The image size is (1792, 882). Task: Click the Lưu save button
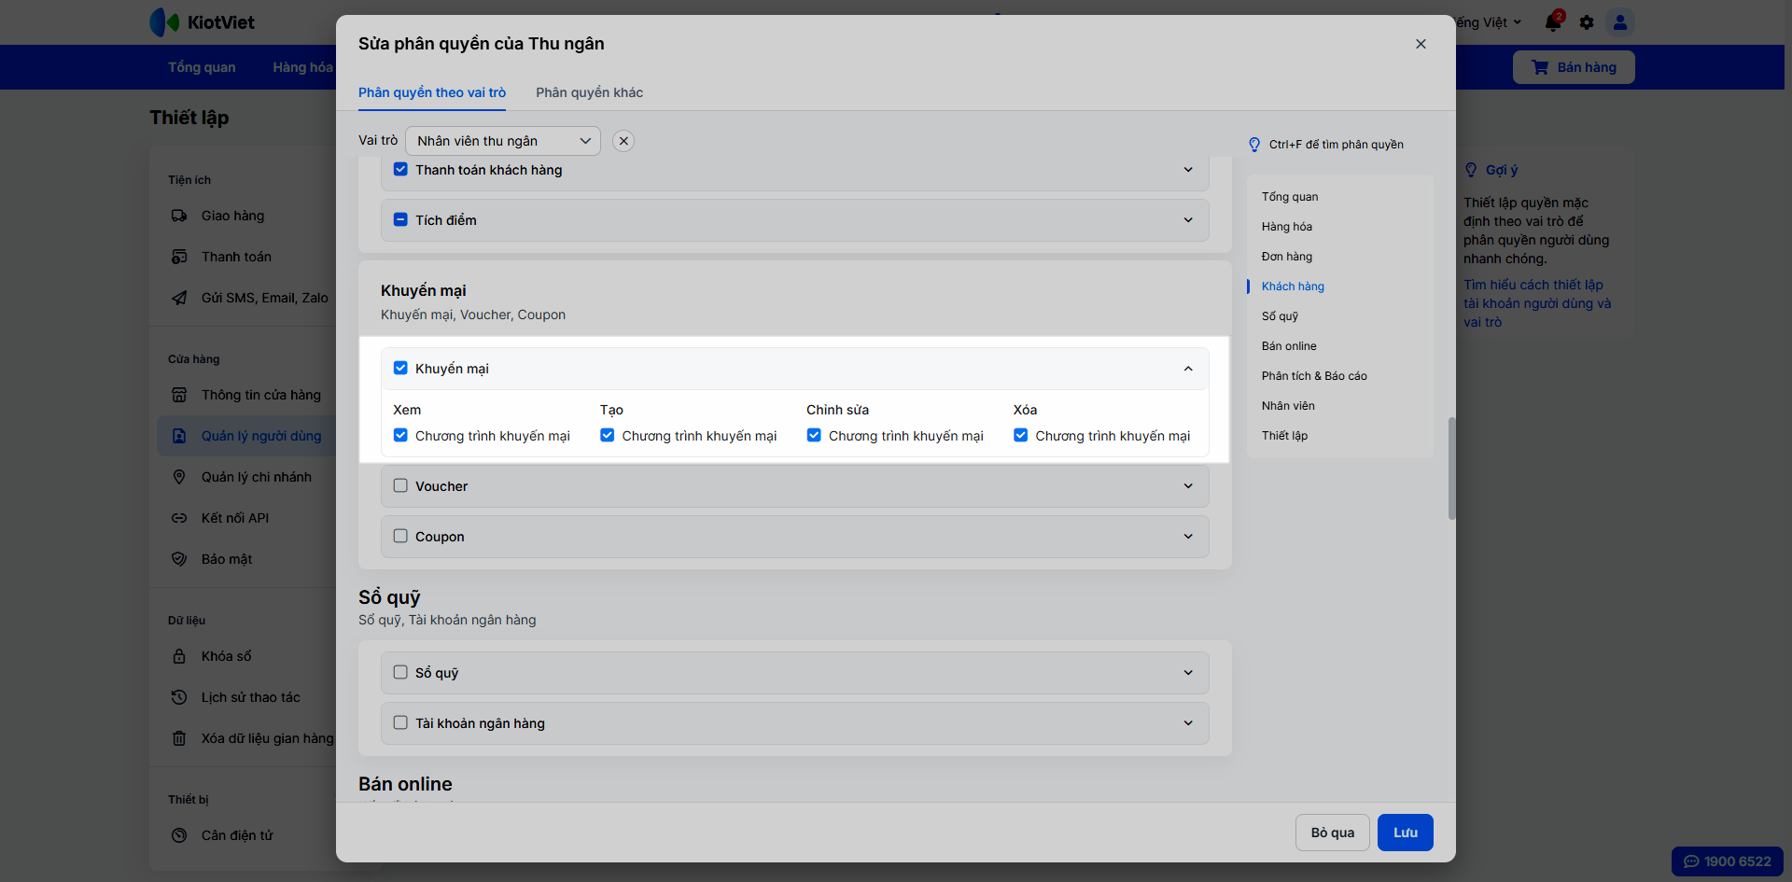(x=1405, y=833)
